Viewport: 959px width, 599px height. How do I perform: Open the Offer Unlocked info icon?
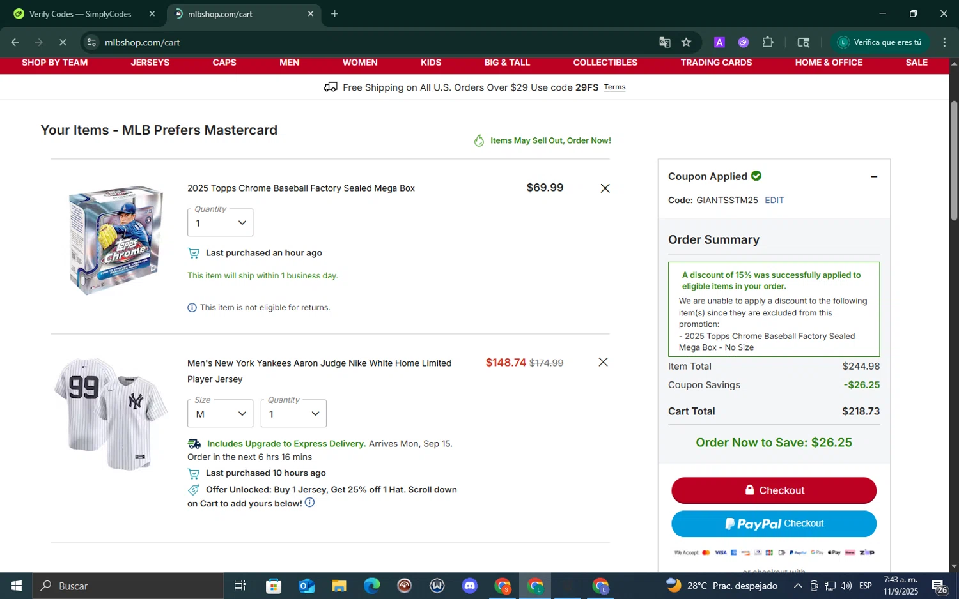[x=309, y=503]
